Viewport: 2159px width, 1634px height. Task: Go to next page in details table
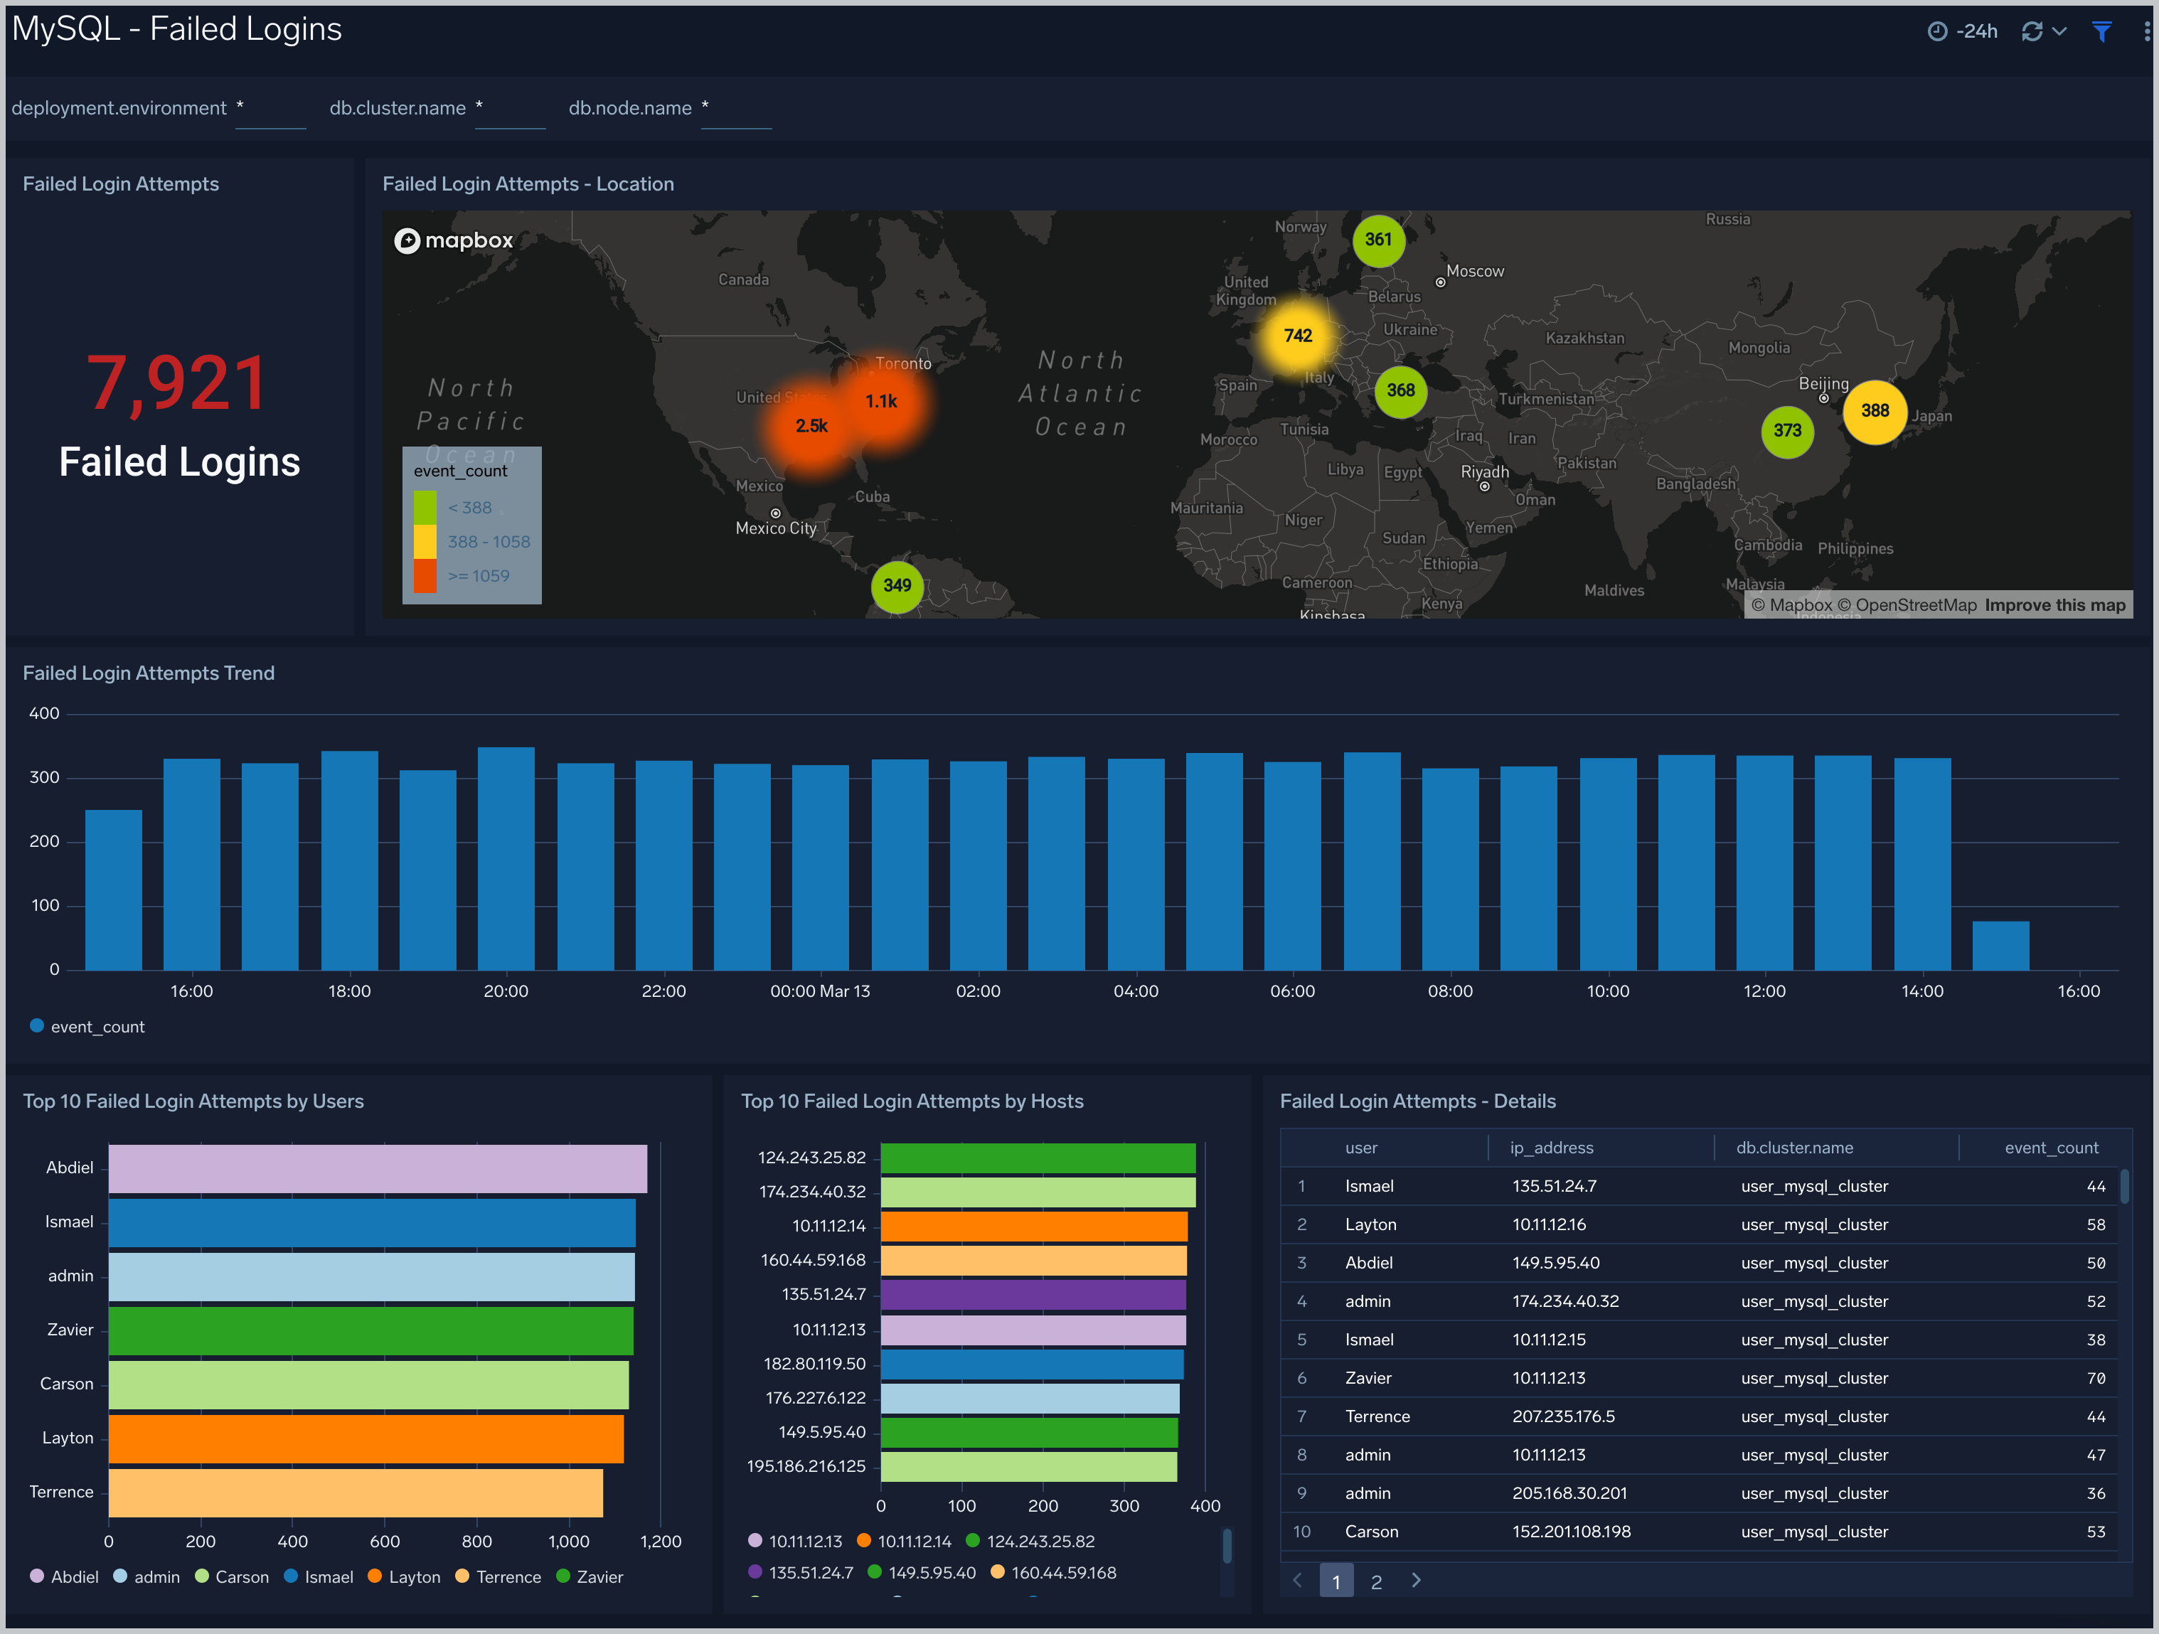(1417, 1580)
